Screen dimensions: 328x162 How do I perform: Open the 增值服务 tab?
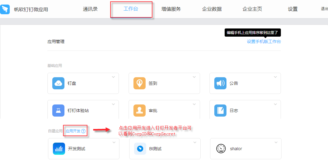[x=171, y=9]
